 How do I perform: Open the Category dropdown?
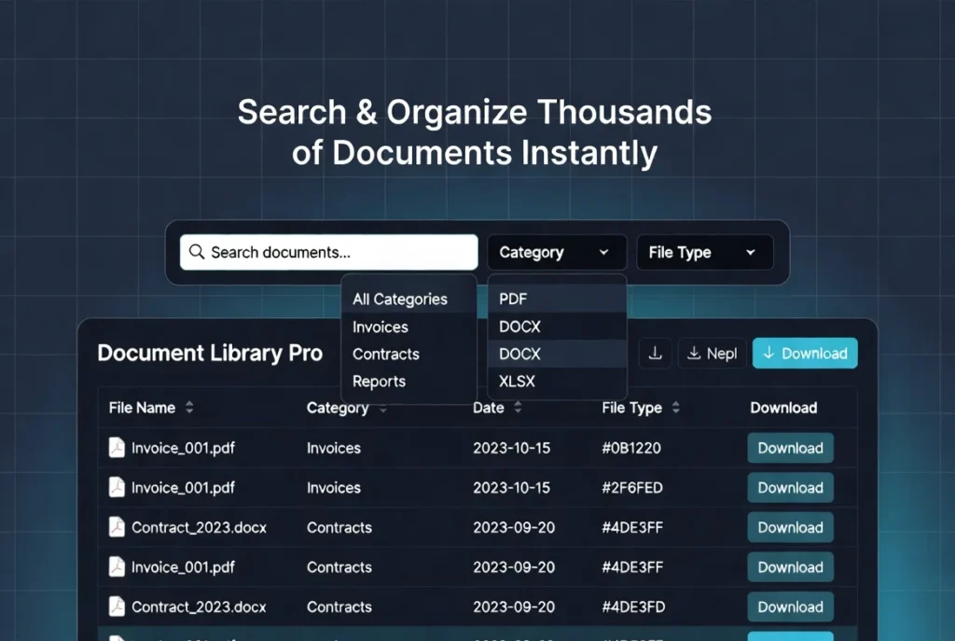click(557, 252)
